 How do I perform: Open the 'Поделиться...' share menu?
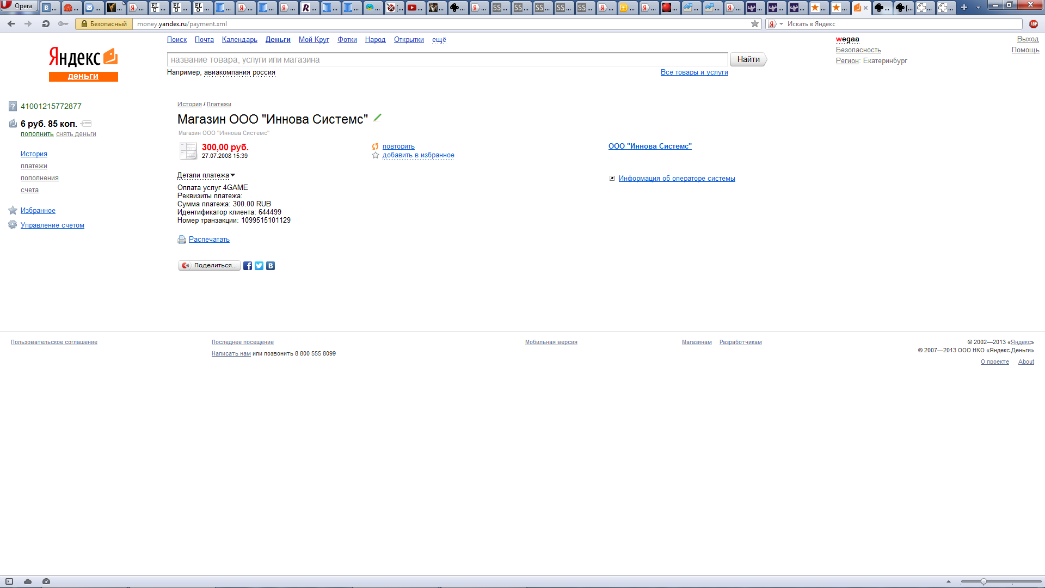click(x=210, y=266)
